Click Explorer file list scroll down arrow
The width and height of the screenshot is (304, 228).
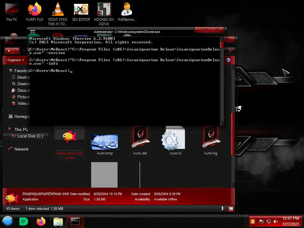click(x=233, y=185)
